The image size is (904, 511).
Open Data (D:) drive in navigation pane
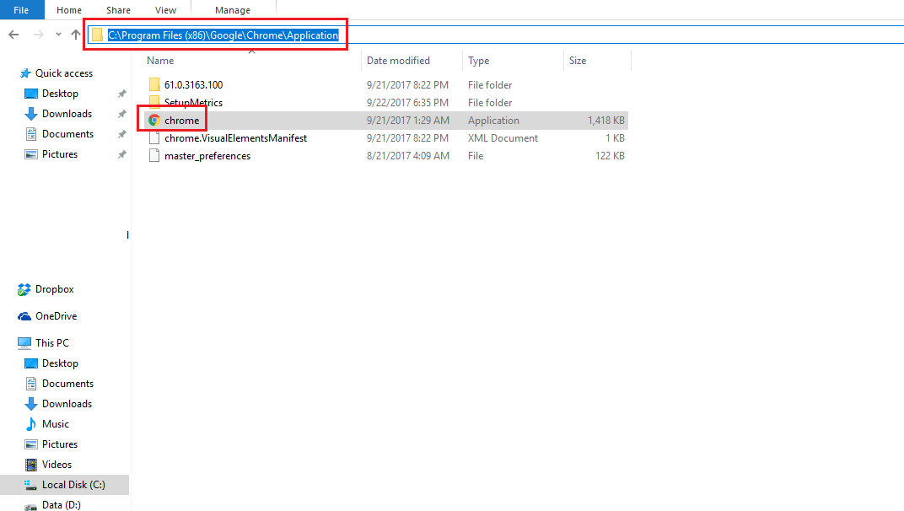(61, 504)
